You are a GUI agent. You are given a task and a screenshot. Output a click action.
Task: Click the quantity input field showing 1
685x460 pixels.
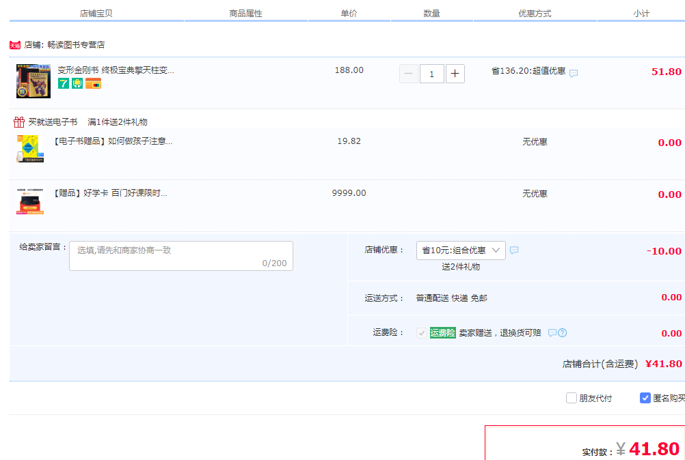(x=431, y=74)
